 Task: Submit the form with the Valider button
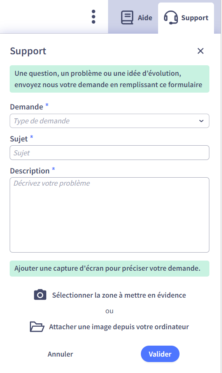click(160, 354)
